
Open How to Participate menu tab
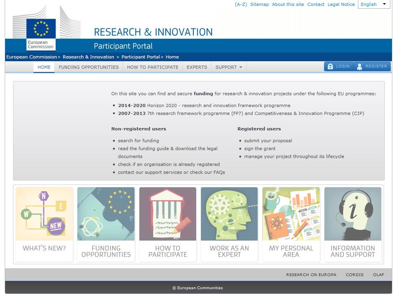(x=153, y=67)
